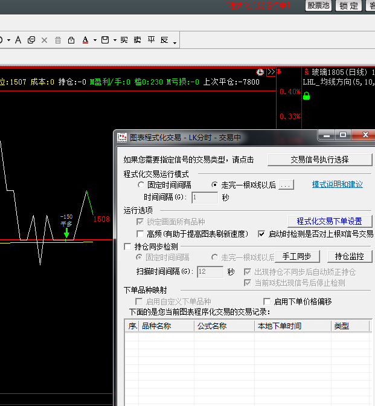
Task: Click the 买 (buy) toolbar button
Action: click(124, 40)
